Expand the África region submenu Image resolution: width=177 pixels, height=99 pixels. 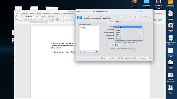click(x=128, y=30)
